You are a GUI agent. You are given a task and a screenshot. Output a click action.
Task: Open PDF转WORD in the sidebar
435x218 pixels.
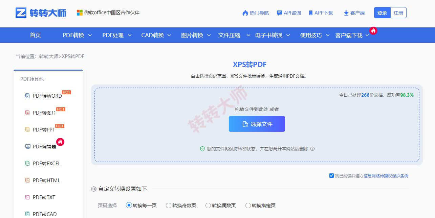tap(47, 96)
